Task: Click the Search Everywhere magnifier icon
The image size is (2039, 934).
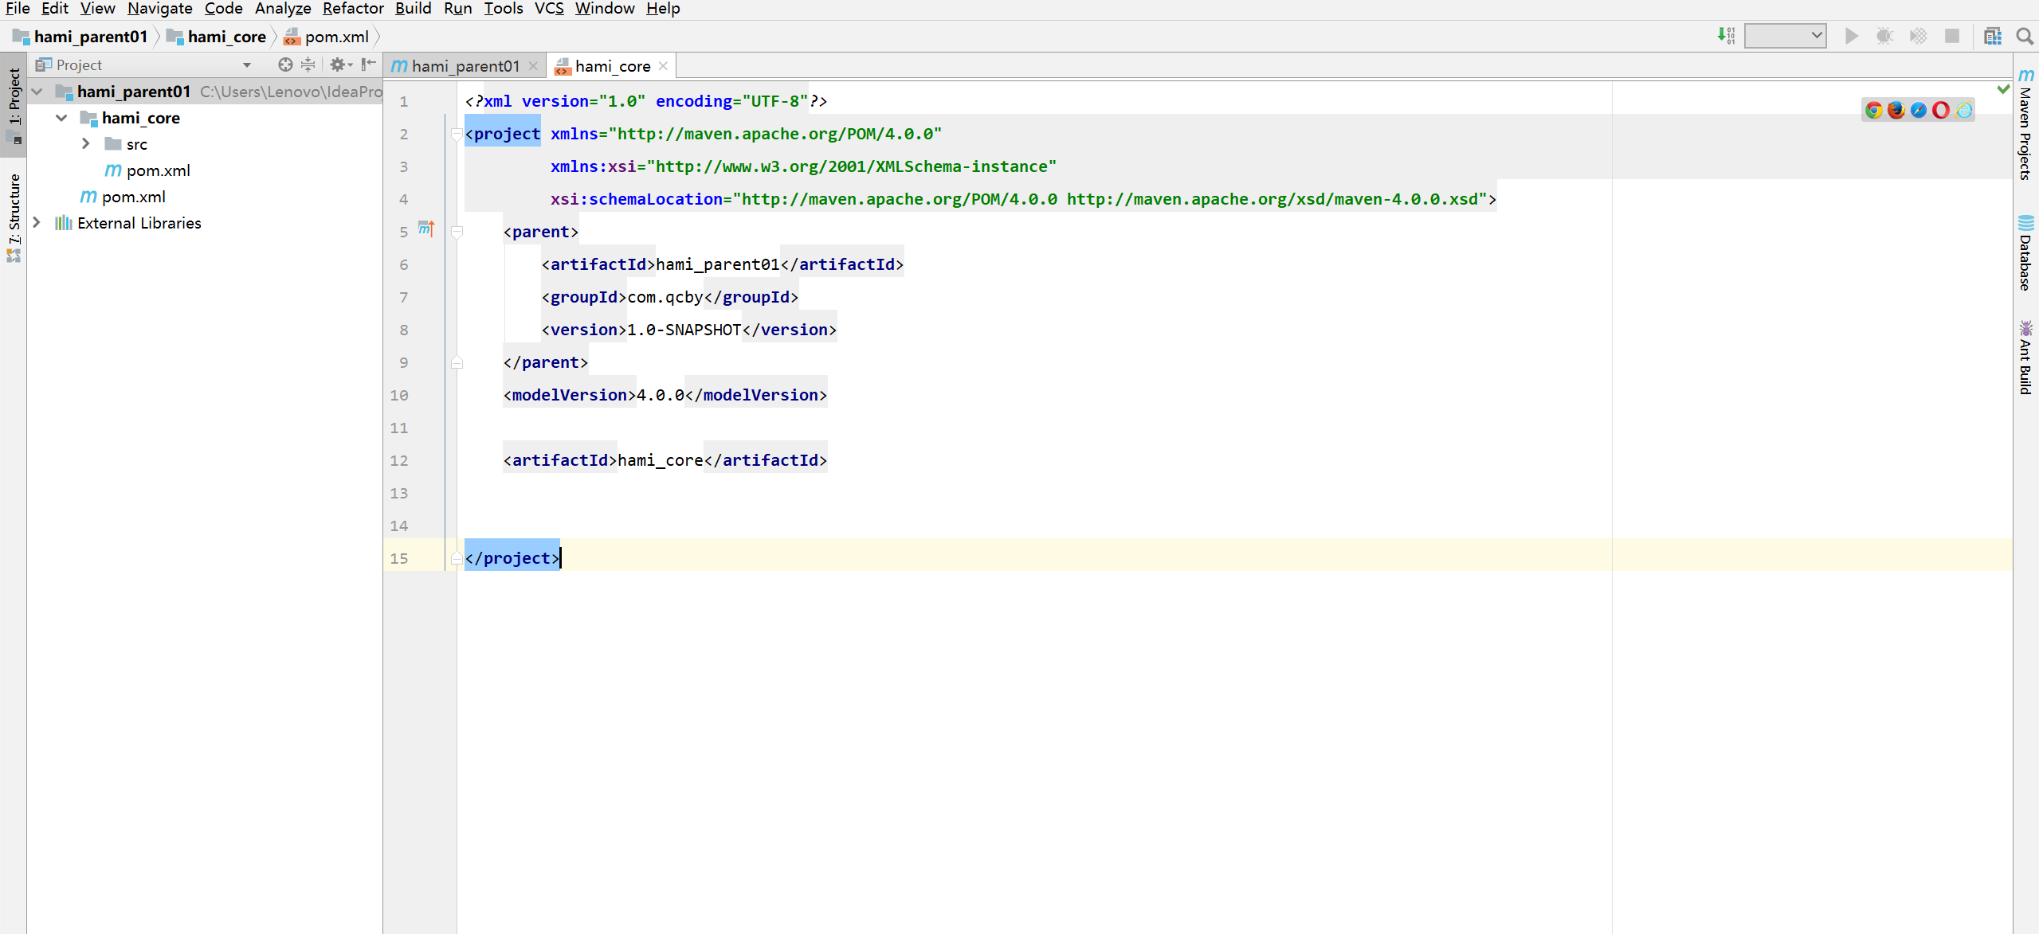Action: point(2024,37)
